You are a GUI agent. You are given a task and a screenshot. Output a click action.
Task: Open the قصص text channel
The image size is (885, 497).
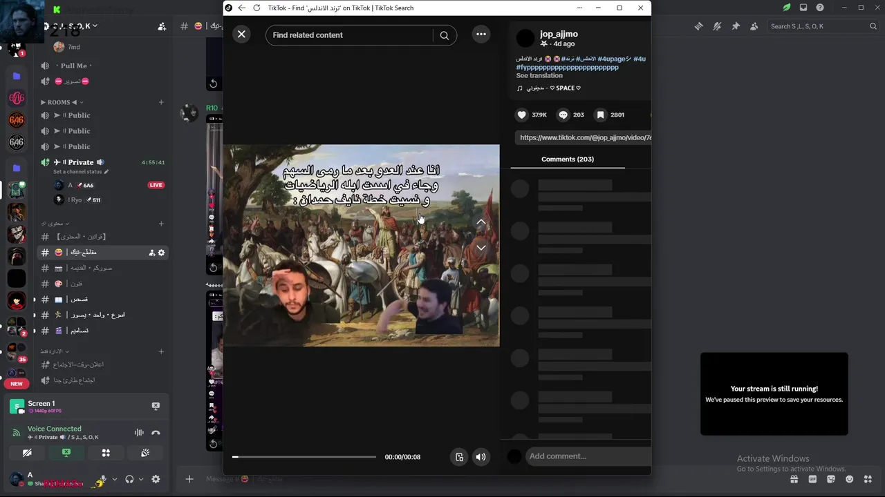102,300
